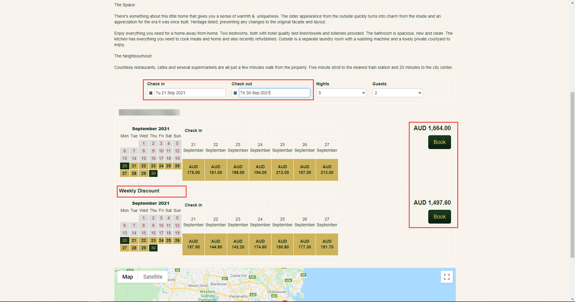Open the Nights dropdown

[341, 93]
